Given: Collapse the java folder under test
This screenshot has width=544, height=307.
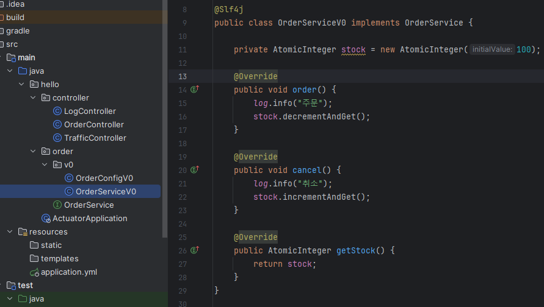Looking at the screenshot, I should pyautogui.click(x=10, y=298).
